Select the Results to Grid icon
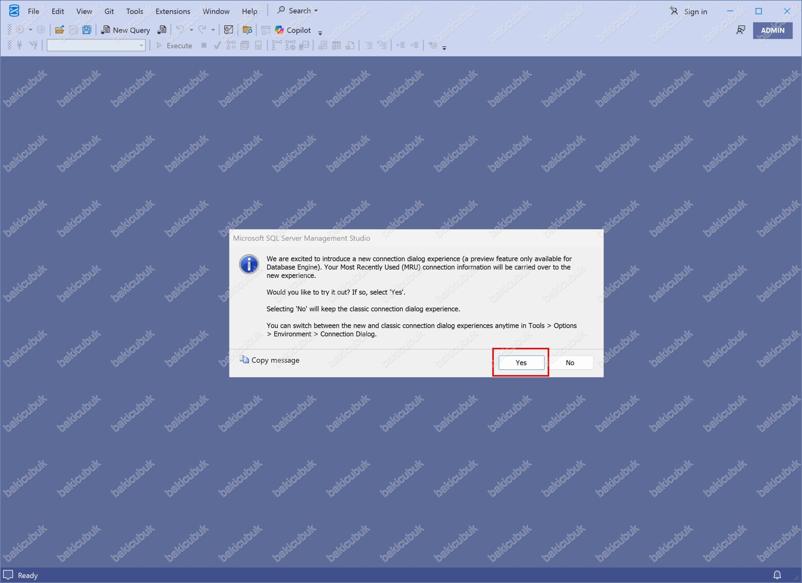Viewport: 802px width, 583px height. click(336, 45)
